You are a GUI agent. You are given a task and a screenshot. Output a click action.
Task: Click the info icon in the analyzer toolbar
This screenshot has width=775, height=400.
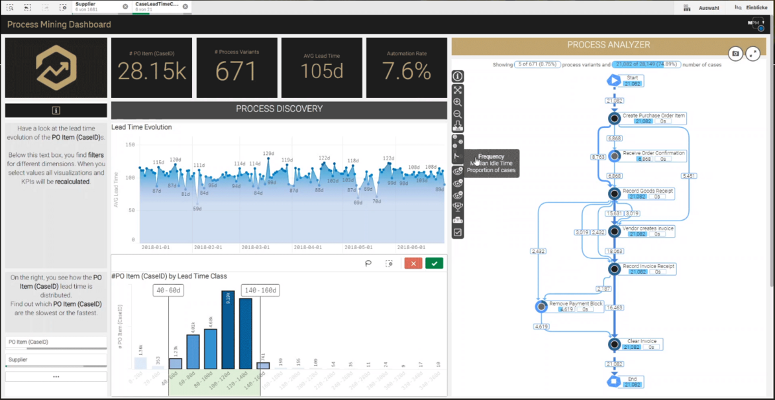(458, 76)
